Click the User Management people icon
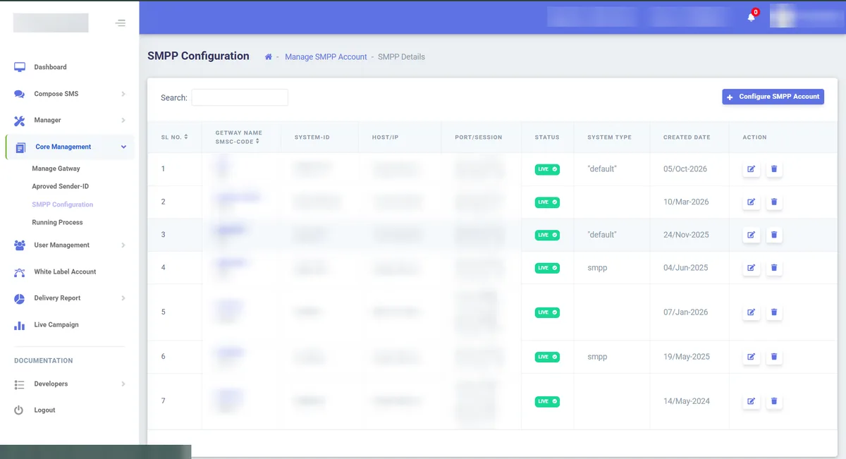 tap(20, 245)
